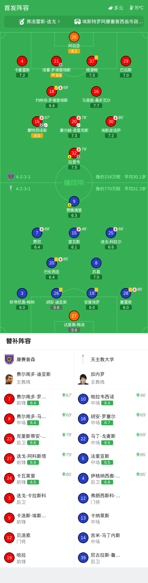This screenshot has width=148, height=583.
Task: Select captain number 32 player icon
Action: [74, 153]
